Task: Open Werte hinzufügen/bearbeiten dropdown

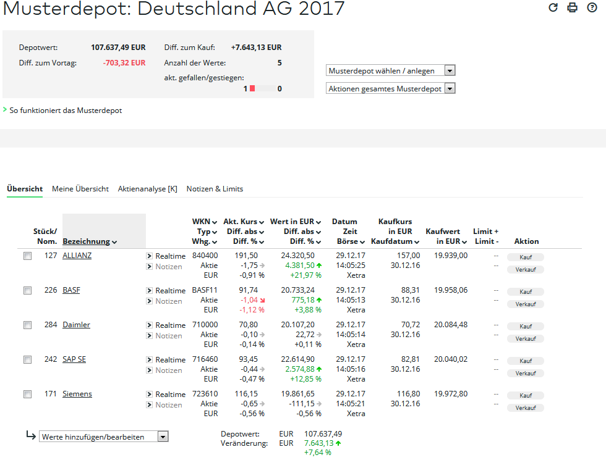Action: click(x=104, y=437)
